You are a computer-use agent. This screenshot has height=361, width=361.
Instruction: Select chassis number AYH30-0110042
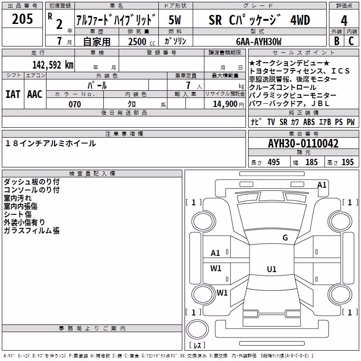pyautogui.click(x=303, y=143)
